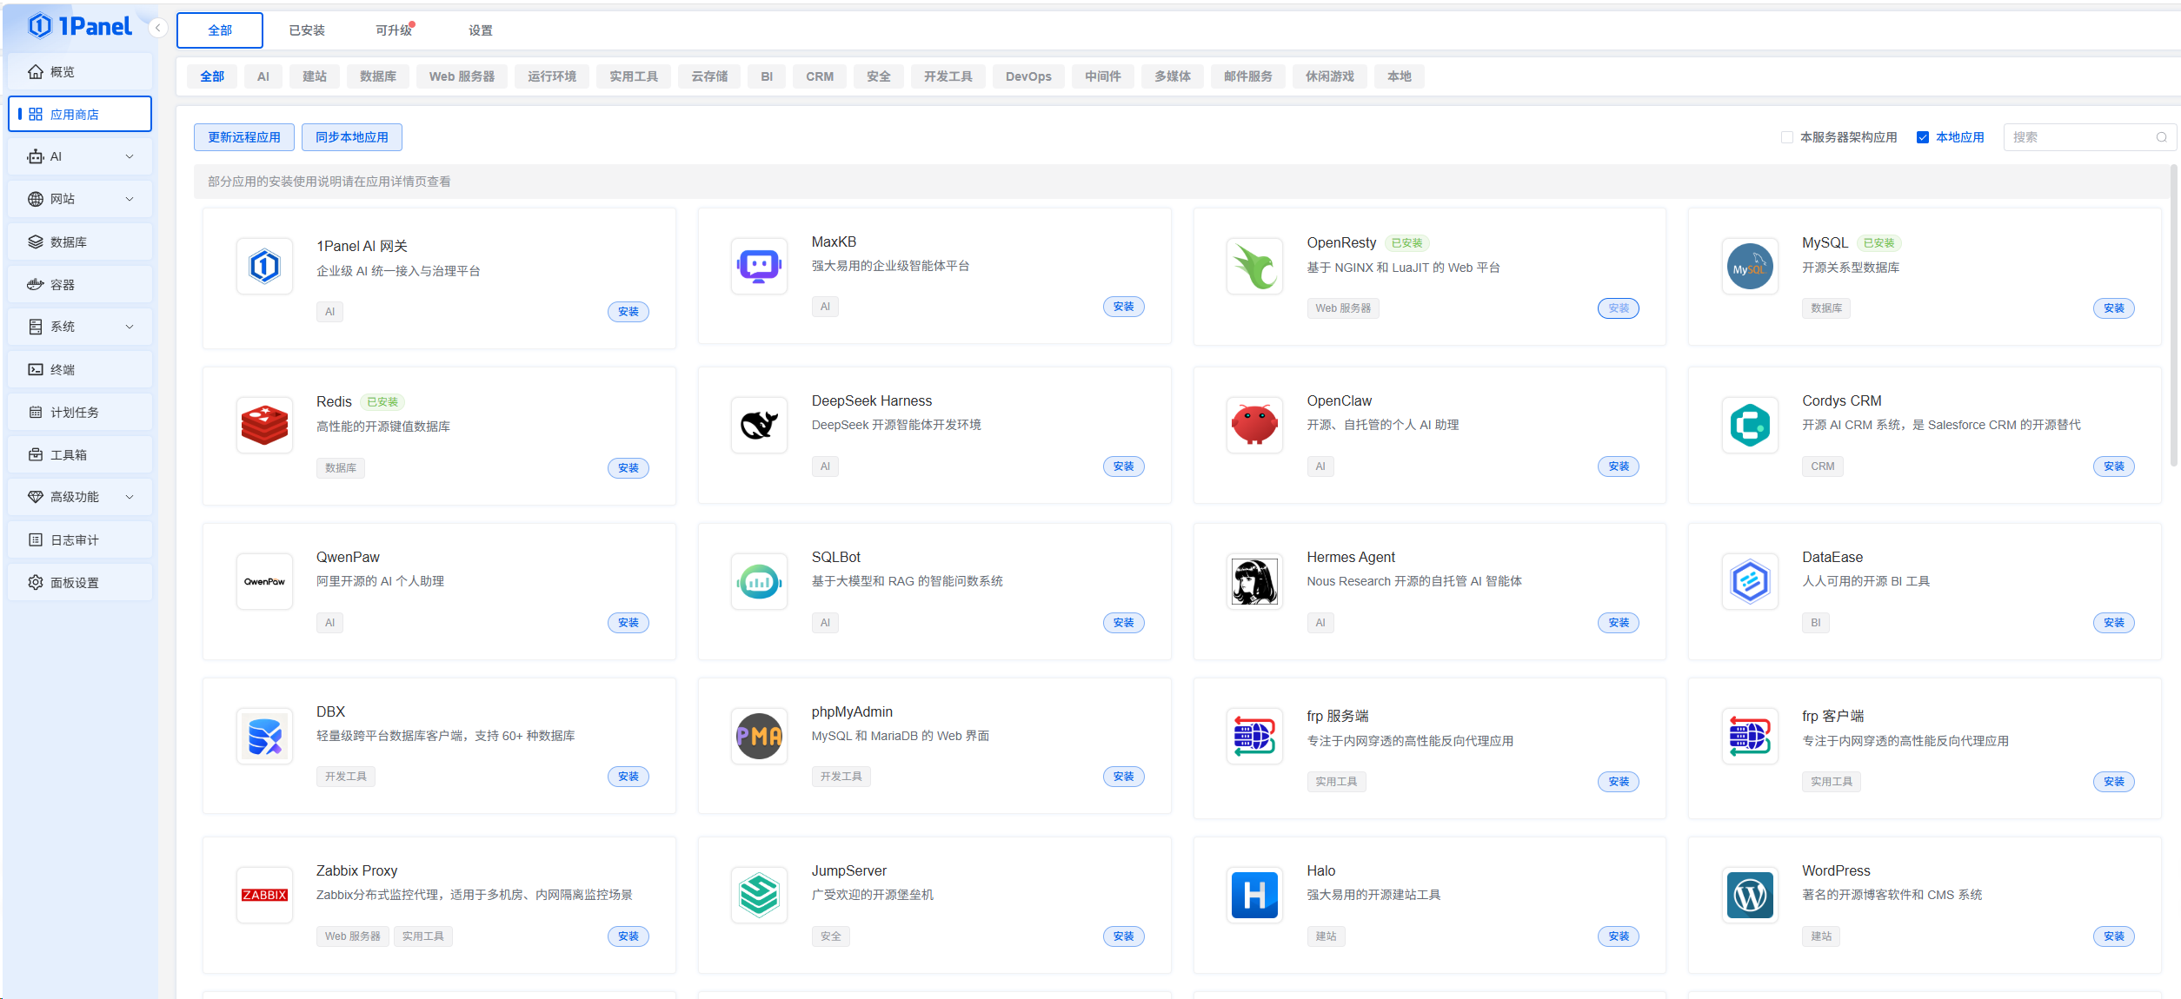The width and height of the screenshot is (2181, 999).
Task: Open the Halo app icon
Action: [1254, 895]
